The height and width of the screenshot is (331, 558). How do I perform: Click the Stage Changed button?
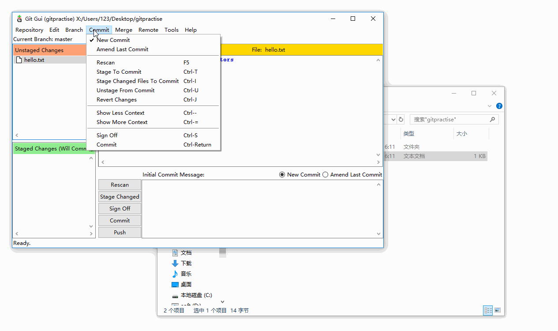pos(120,197)
